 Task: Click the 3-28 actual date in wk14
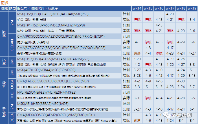(137, 76)
